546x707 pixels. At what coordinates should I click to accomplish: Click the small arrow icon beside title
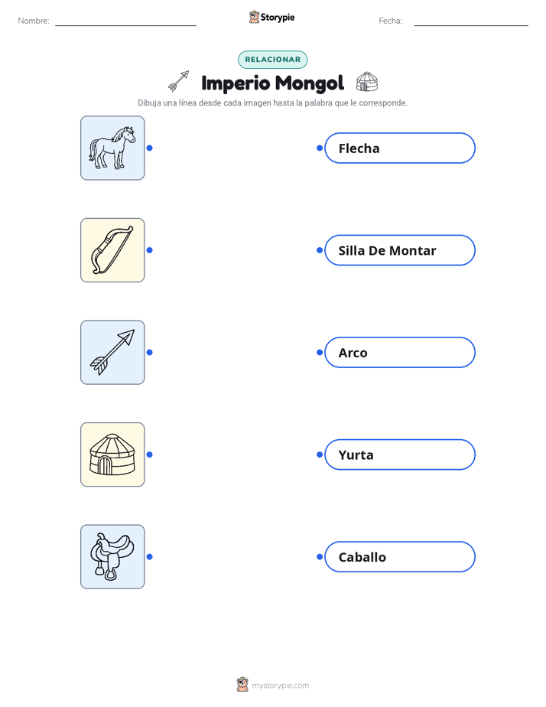pos(179,81)
